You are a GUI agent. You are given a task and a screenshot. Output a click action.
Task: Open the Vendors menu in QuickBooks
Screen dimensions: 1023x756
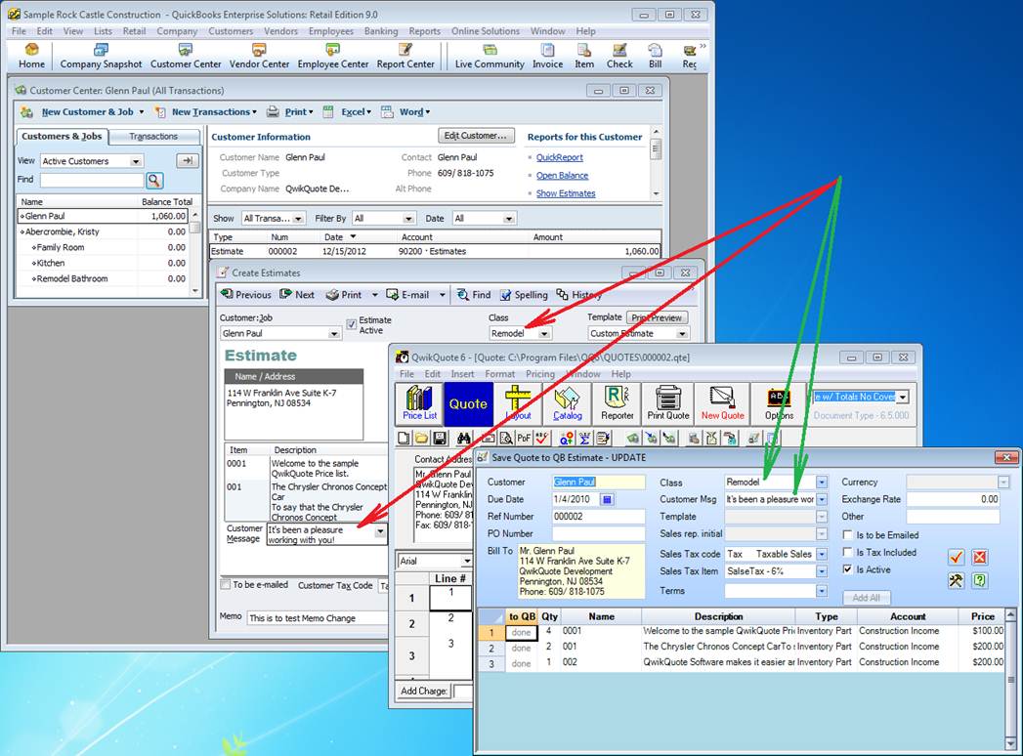click(x=280, y=31)
